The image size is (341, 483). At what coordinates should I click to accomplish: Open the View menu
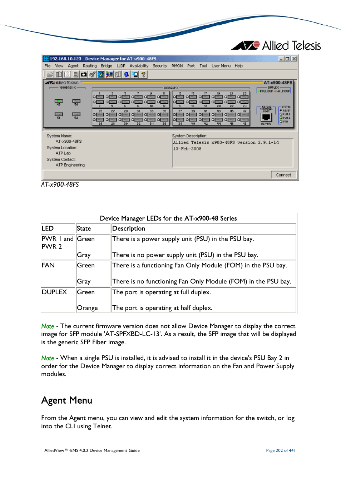(x=59, y=66)
